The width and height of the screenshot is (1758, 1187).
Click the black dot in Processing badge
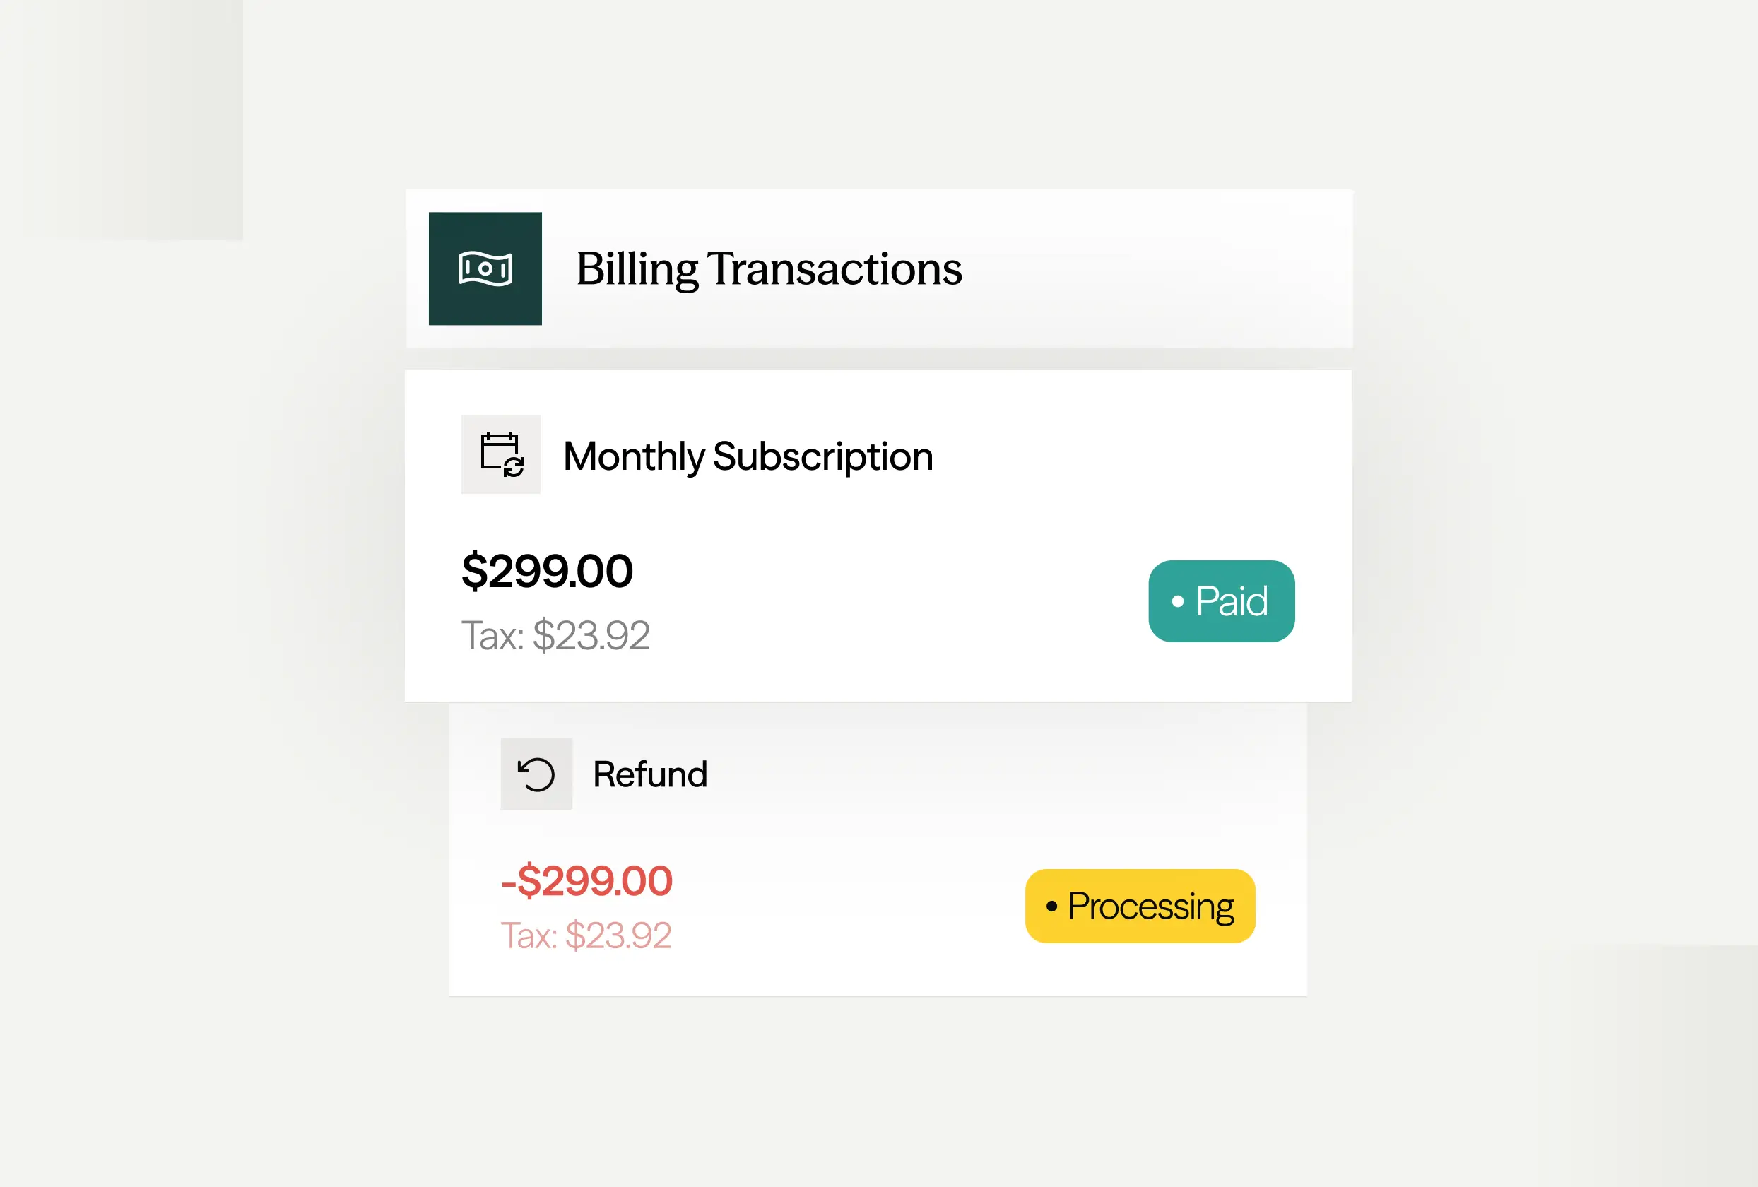point(1051,906)
